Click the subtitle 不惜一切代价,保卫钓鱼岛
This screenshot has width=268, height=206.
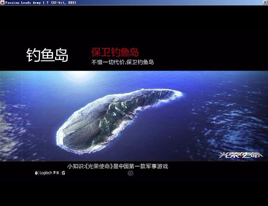123,62
